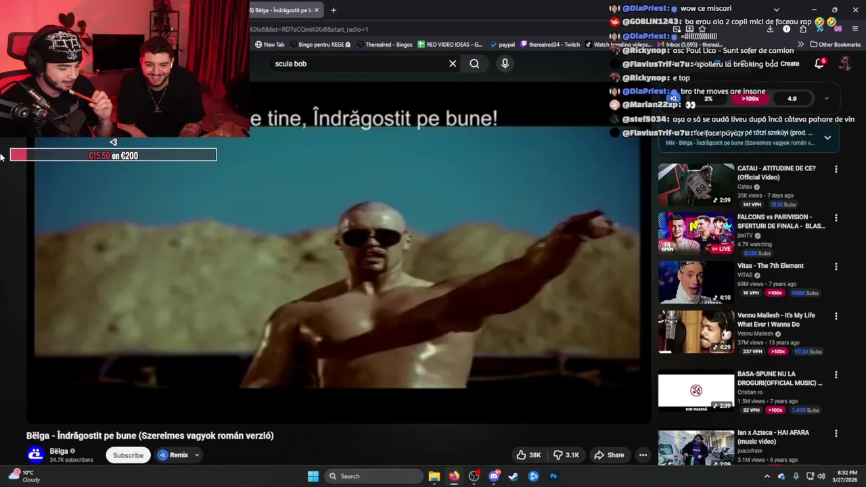866x487 pixels.
Task: Open more actions menu beside Share
Action: (643, 455)
